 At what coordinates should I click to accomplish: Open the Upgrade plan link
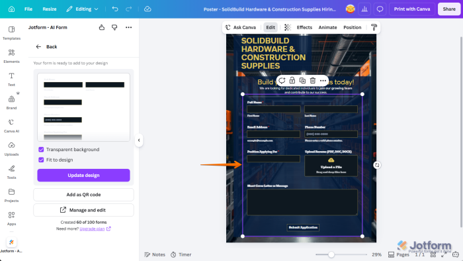pos(92,229)
